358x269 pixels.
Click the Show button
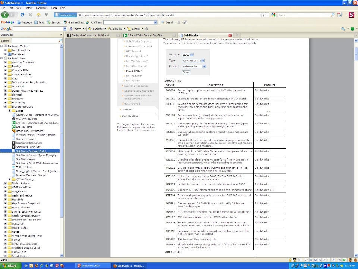click(186, 72)
